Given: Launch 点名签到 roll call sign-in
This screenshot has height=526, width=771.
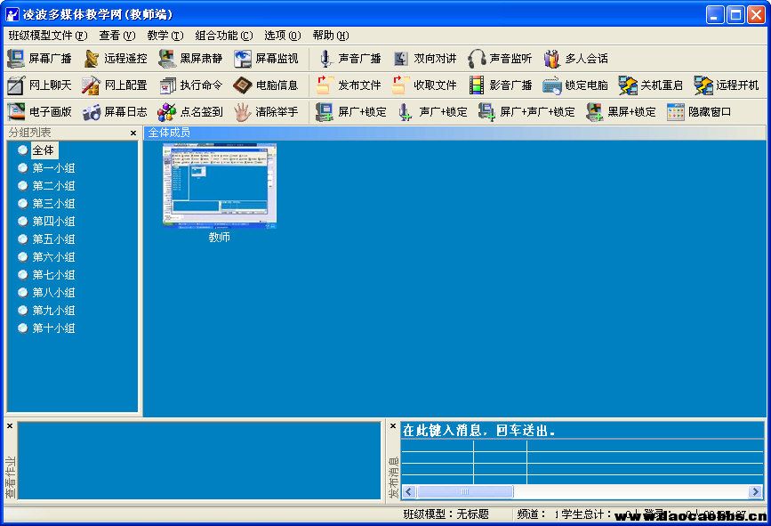Looking at the screenshot, I should coord(167,112).
